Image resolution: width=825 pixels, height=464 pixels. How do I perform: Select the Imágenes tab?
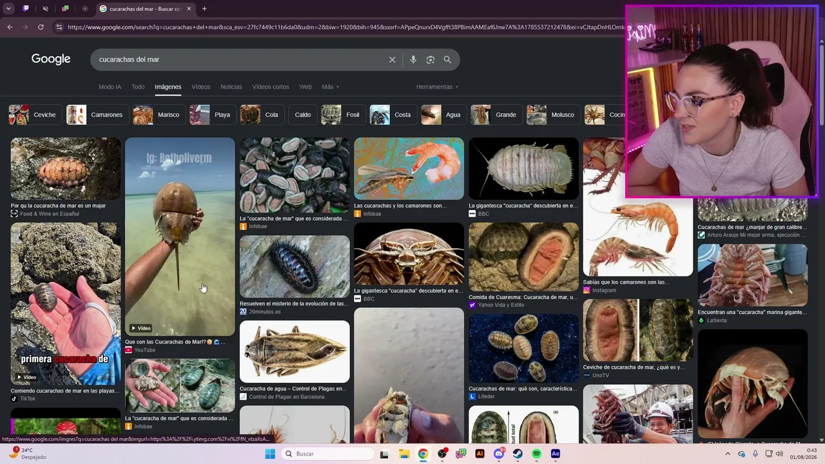168,87
